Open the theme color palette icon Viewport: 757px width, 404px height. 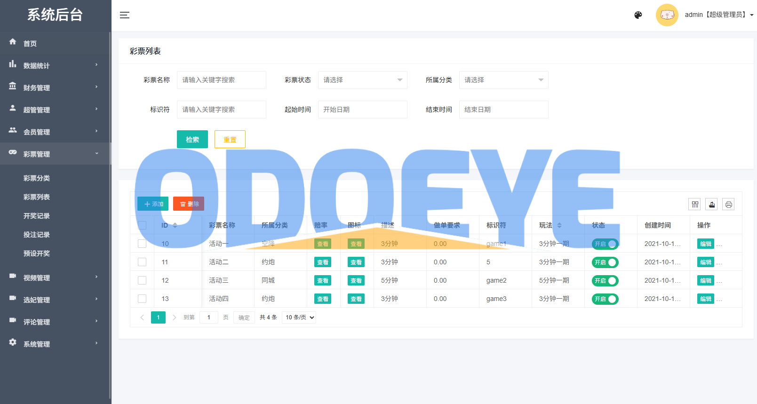pos(638,15)
